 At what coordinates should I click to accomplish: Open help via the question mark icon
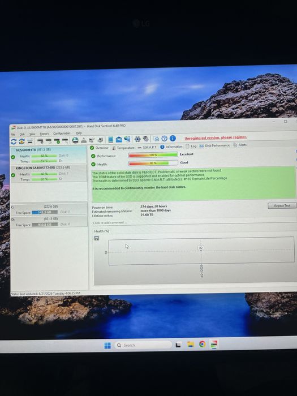[x=165, y=139]
